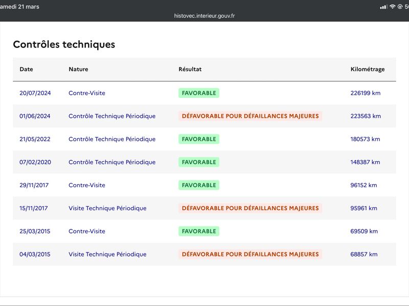
Task: Click the 21/05/2022 date cell
Action: pos(35,139)
